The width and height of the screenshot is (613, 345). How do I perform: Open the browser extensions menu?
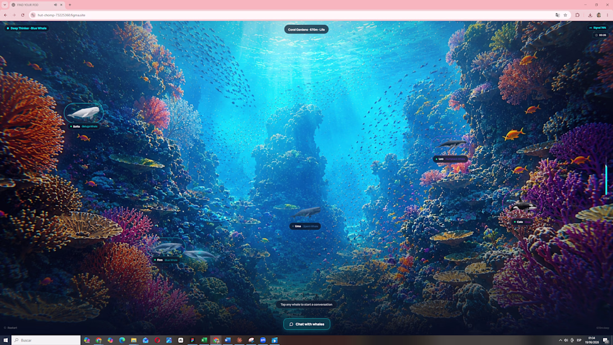click(577, 15)
